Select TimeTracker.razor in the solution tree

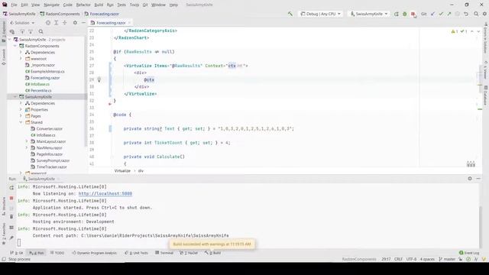coord(51,167)
